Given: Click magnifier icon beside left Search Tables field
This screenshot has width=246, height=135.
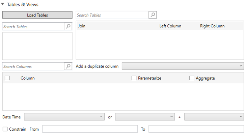Looking at the screenshot, I should coord(68,27).
